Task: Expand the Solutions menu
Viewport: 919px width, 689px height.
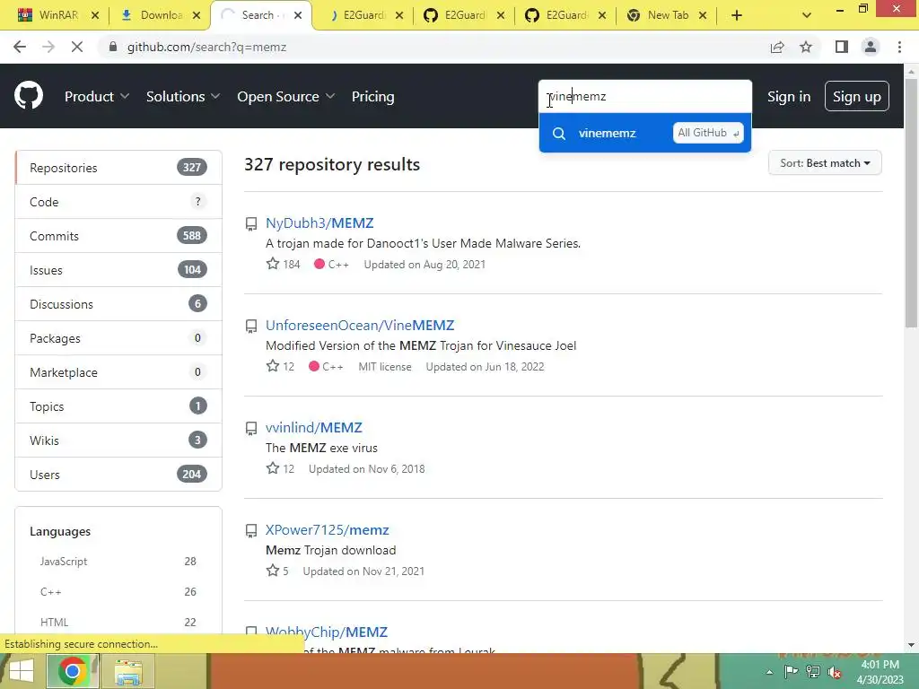Action: tap(183, 97)
